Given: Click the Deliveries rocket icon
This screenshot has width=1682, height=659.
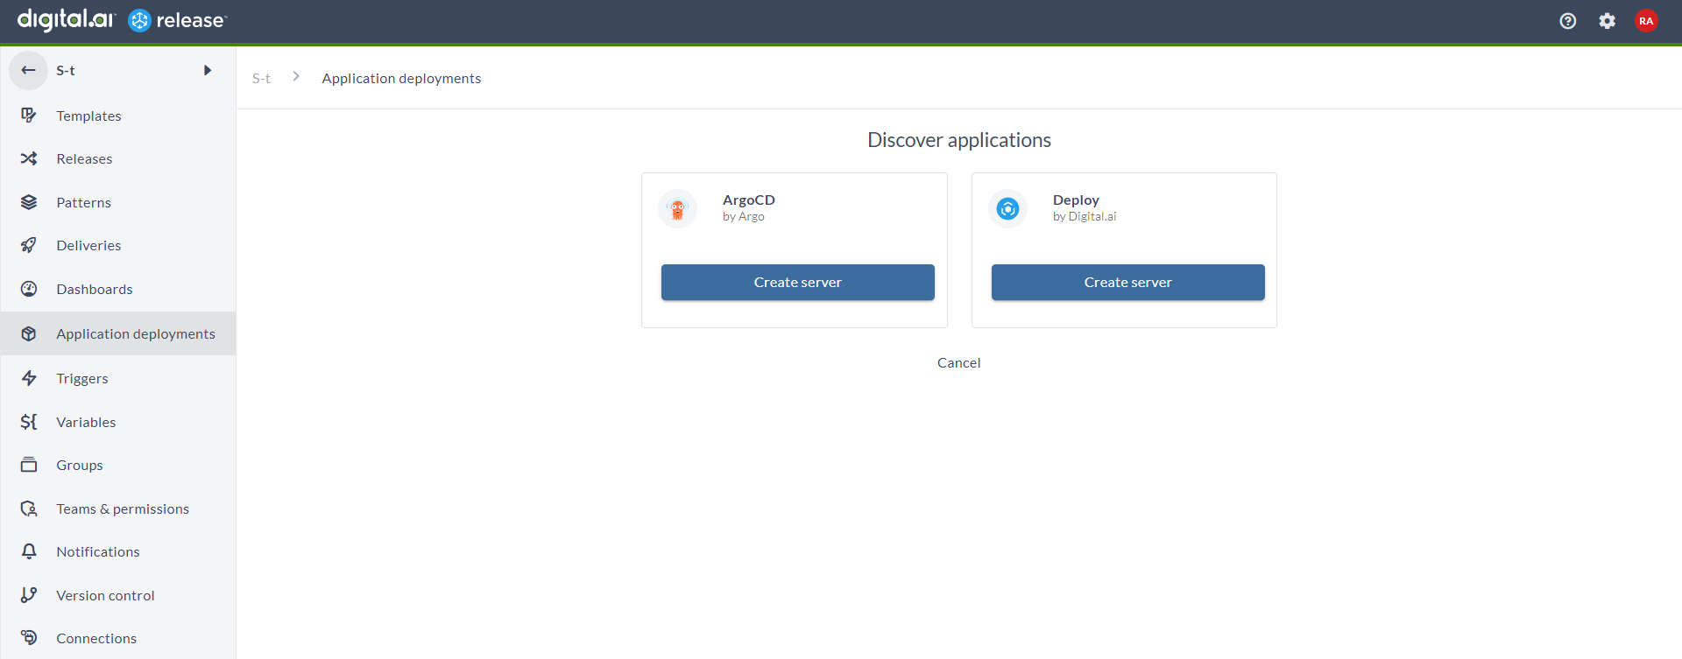Looking at the screenshot, I should pyautogui.click(x=29, y=245).
